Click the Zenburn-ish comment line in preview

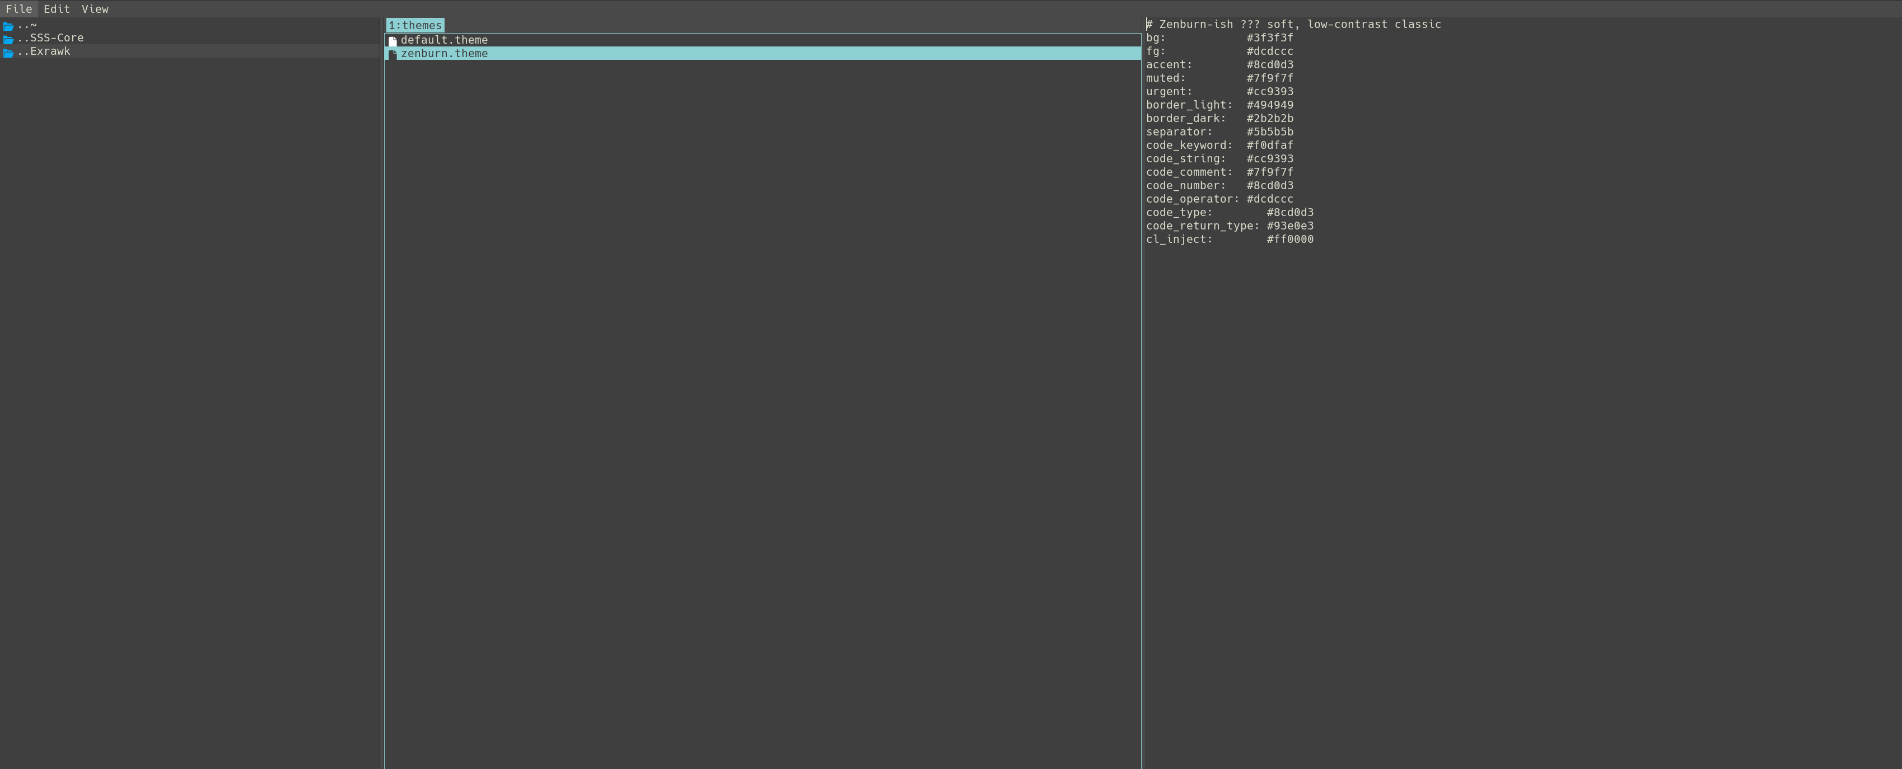[1293, 25]
